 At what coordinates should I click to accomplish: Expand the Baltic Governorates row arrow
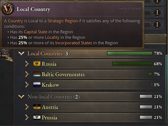coord(27,74)
